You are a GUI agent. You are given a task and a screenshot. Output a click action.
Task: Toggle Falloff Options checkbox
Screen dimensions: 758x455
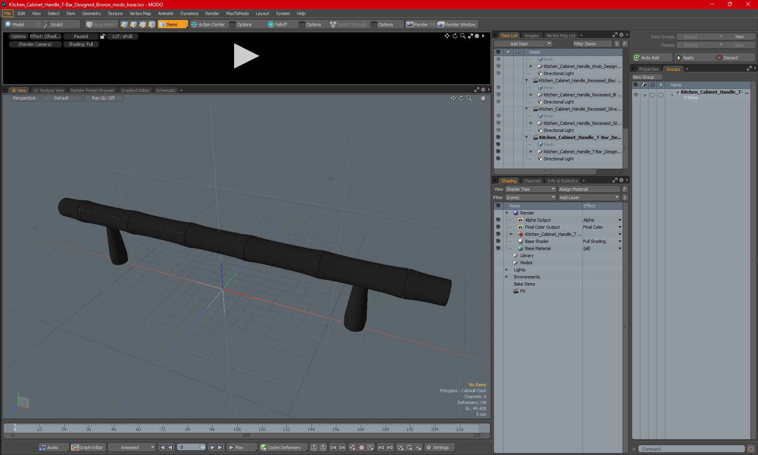[x=302, y=24]
